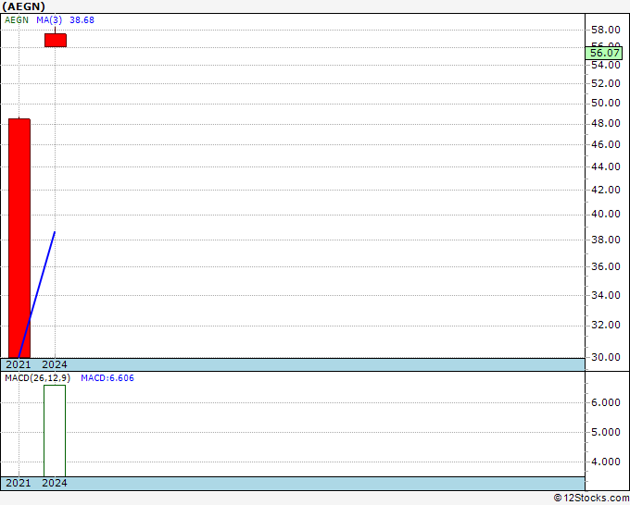Click the 44.00 price axis label
The height and width of the screenshot is (505, 630).
click(x=606, y=166)
